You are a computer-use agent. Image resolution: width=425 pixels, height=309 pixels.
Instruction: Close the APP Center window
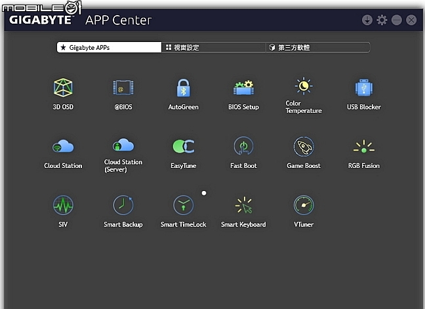(x=411, y=20)
